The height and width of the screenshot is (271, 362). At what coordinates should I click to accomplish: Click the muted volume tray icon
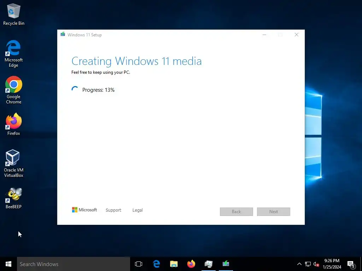(x=316, y=264)
